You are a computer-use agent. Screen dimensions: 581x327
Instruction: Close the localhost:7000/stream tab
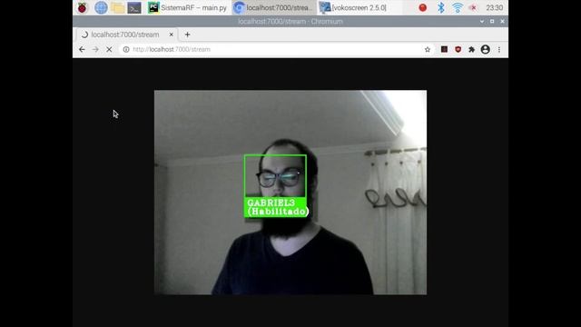click(172, 35)
